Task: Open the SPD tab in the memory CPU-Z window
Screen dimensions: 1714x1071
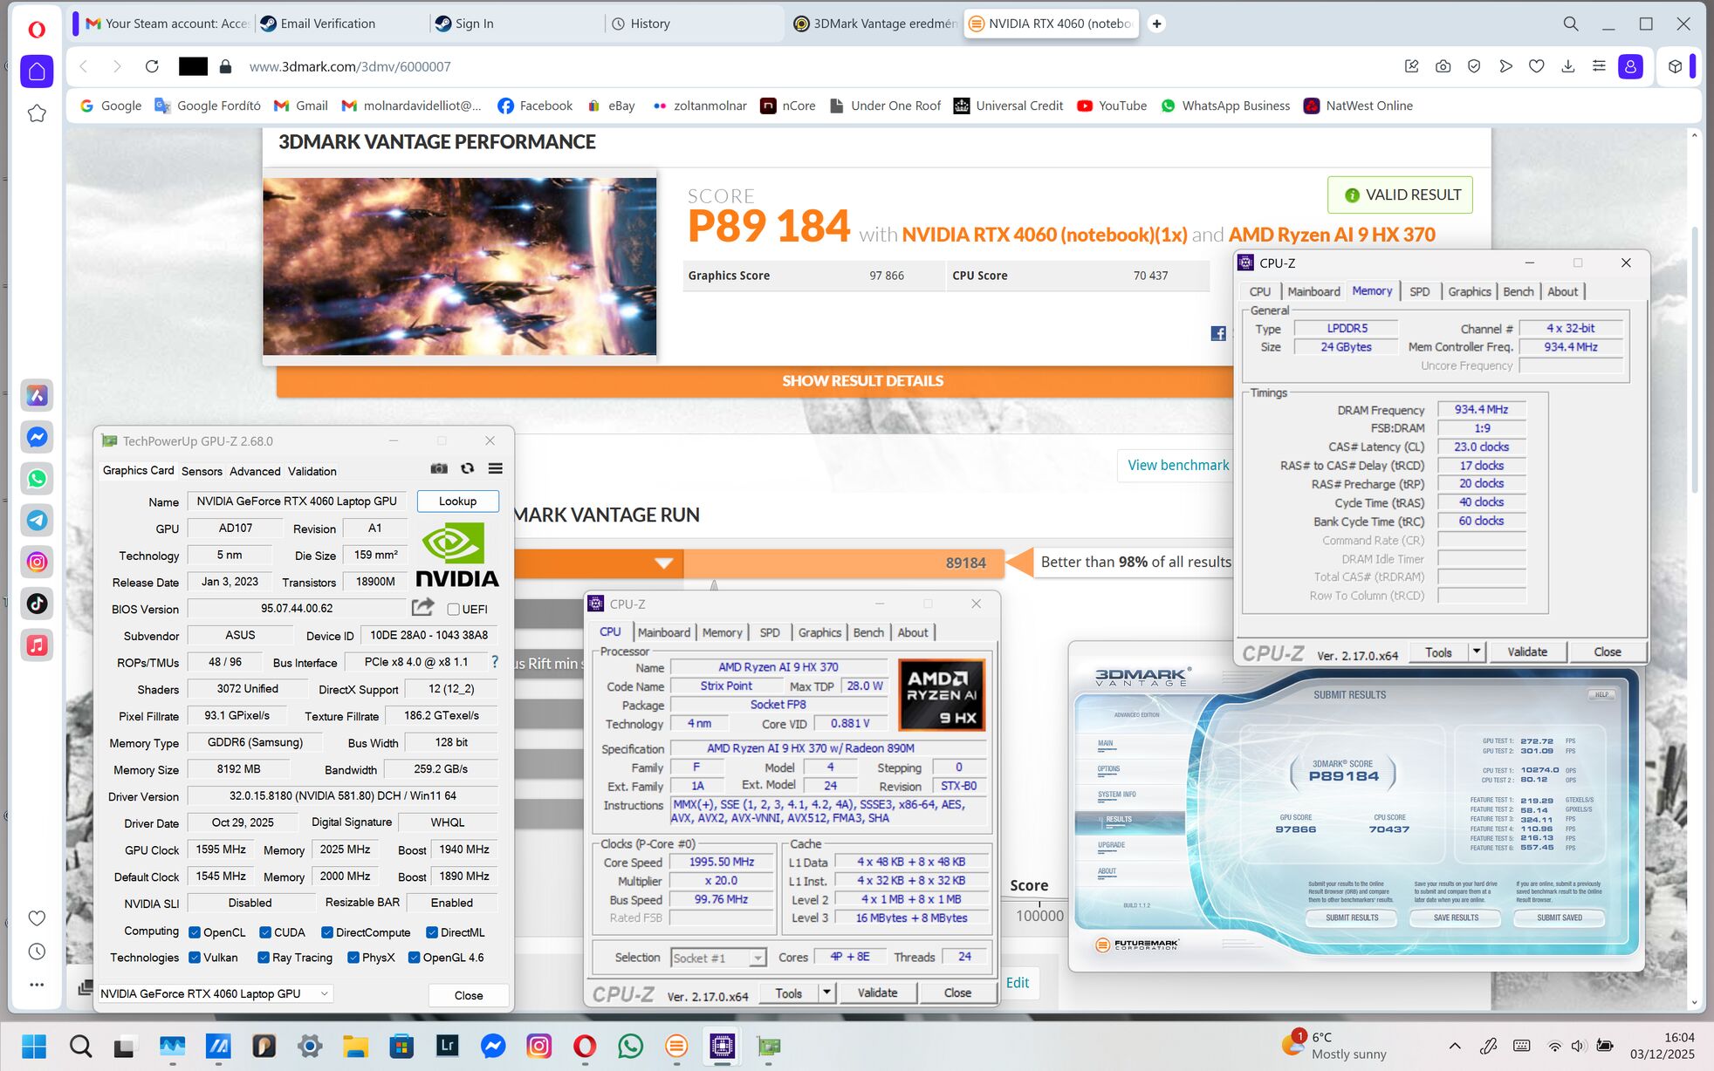Action: coord(1419,291)
